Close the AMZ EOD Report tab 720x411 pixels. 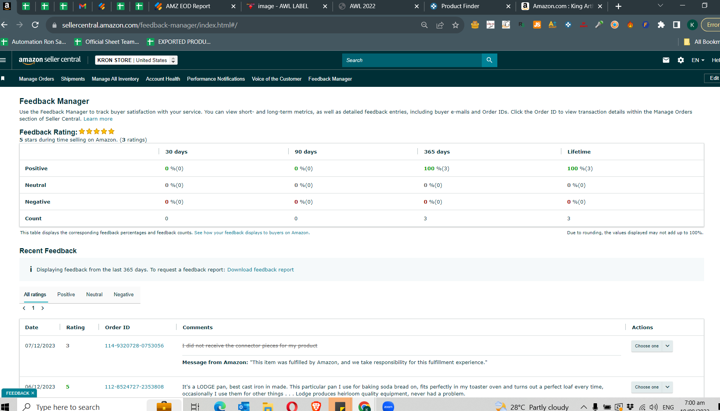click(x=233, y=6)
